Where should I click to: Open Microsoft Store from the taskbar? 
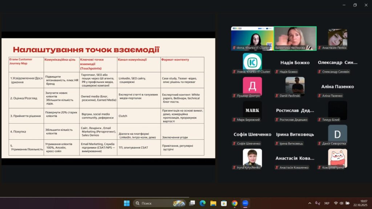(x=224, y=203)
